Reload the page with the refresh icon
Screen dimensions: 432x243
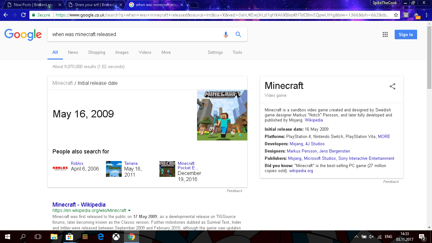point(23,15)
